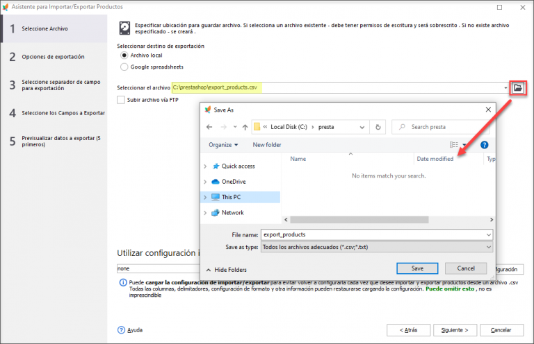Click Cancel in Save As dialog

tap(466, 268)
